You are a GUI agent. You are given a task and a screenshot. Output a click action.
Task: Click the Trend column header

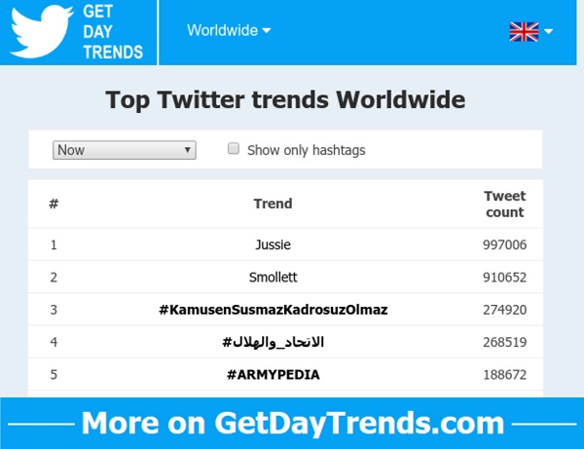point(273,204)
